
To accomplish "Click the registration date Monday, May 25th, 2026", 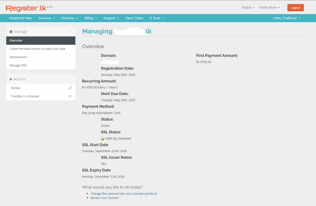I will (x=118, y=75).
